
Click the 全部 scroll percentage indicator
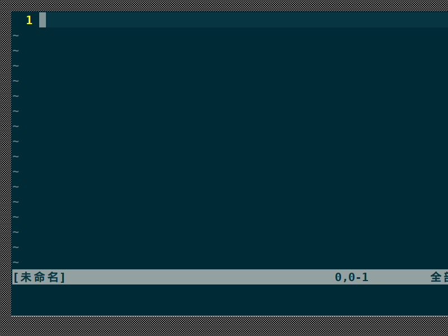tap(440, 277)
